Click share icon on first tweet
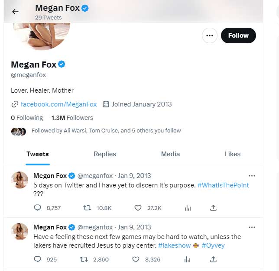279x271 pixels. 213,208
